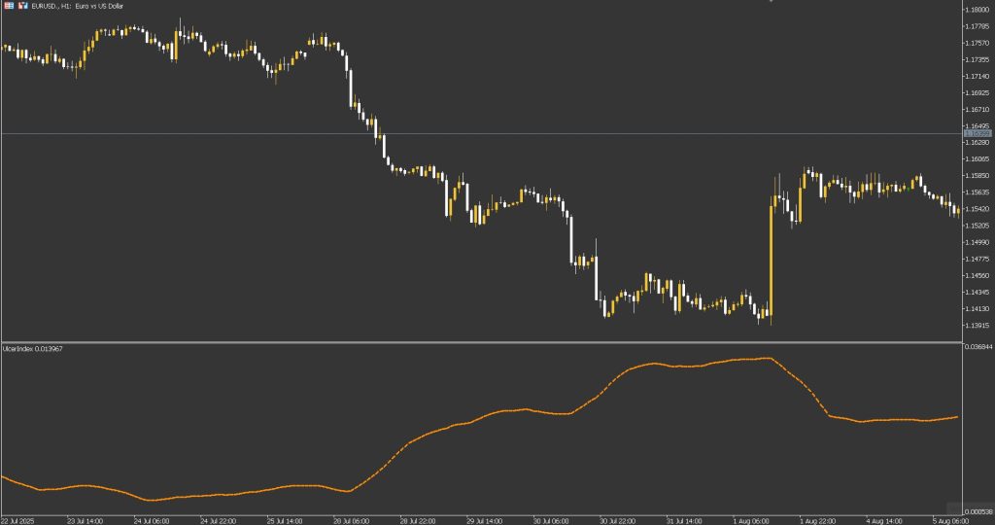Click the 5 Aug 06:00 time label
The width and height of the screenshot is (995, 525).
(x=950, y=521)
